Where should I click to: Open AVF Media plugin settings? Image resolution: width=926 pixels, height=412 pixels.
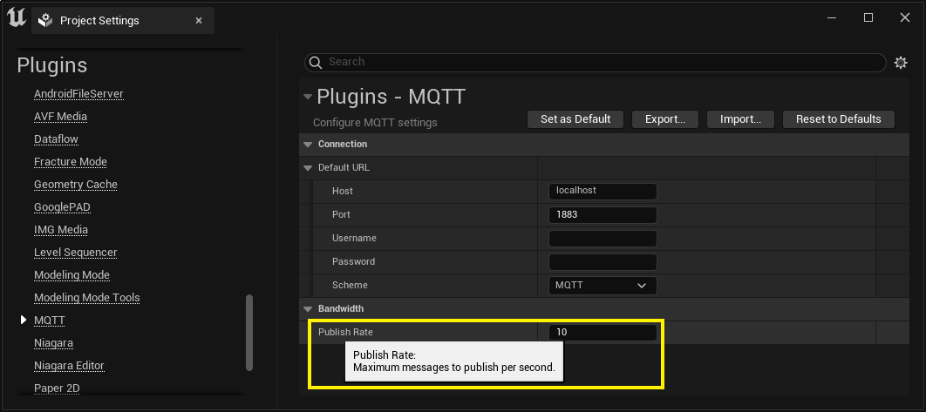click(x=61, y=117)
